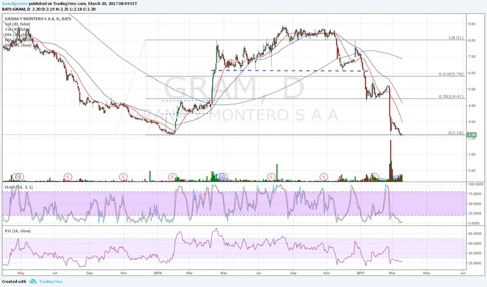Image resolution: width=487 pixels, height=287 pixels.
Task: Click the 'Created with' text at bottom
Action: tap(14, 281)
